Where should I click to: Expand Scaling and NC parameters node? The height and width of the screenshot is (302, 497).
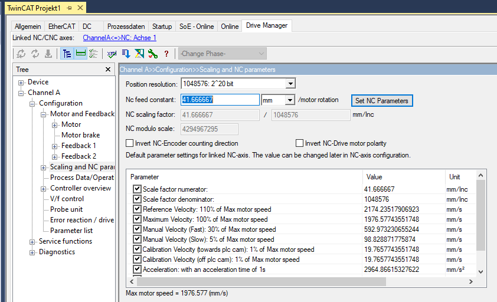pos(44,168)
